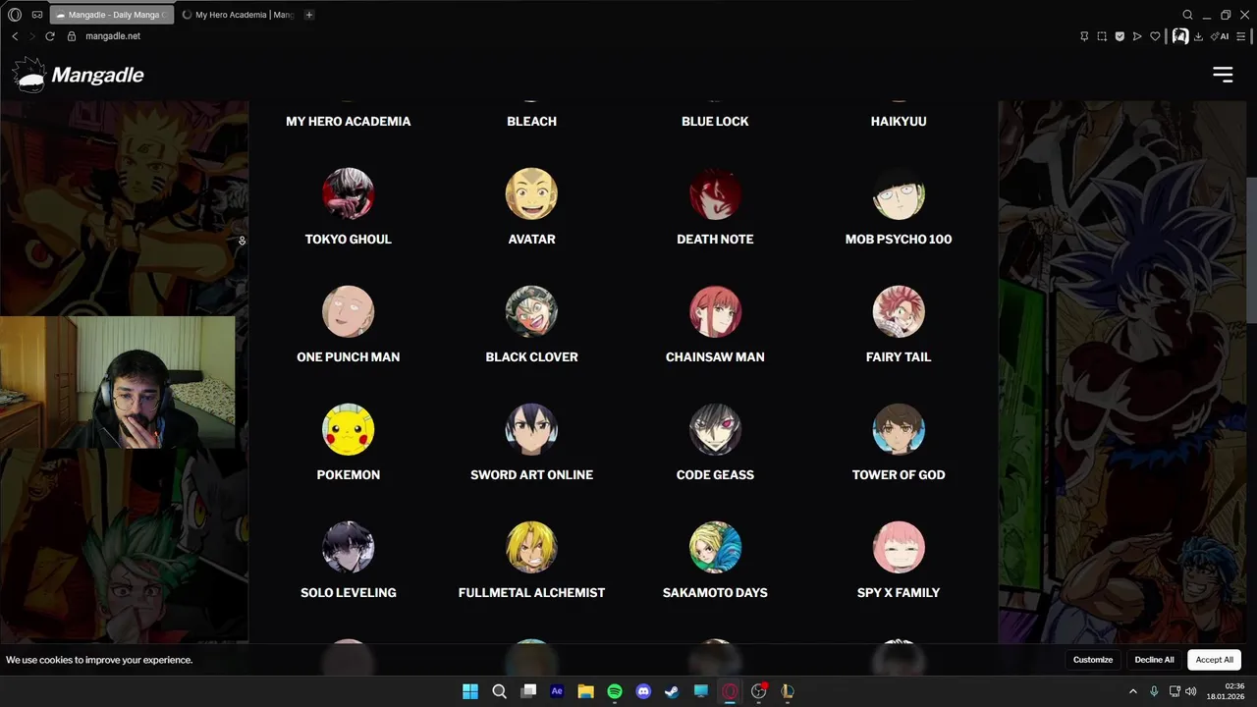Viewport: 1257px width, 707px height.
Task: Open the Code Geass character icon
Action: pos(715,429)
